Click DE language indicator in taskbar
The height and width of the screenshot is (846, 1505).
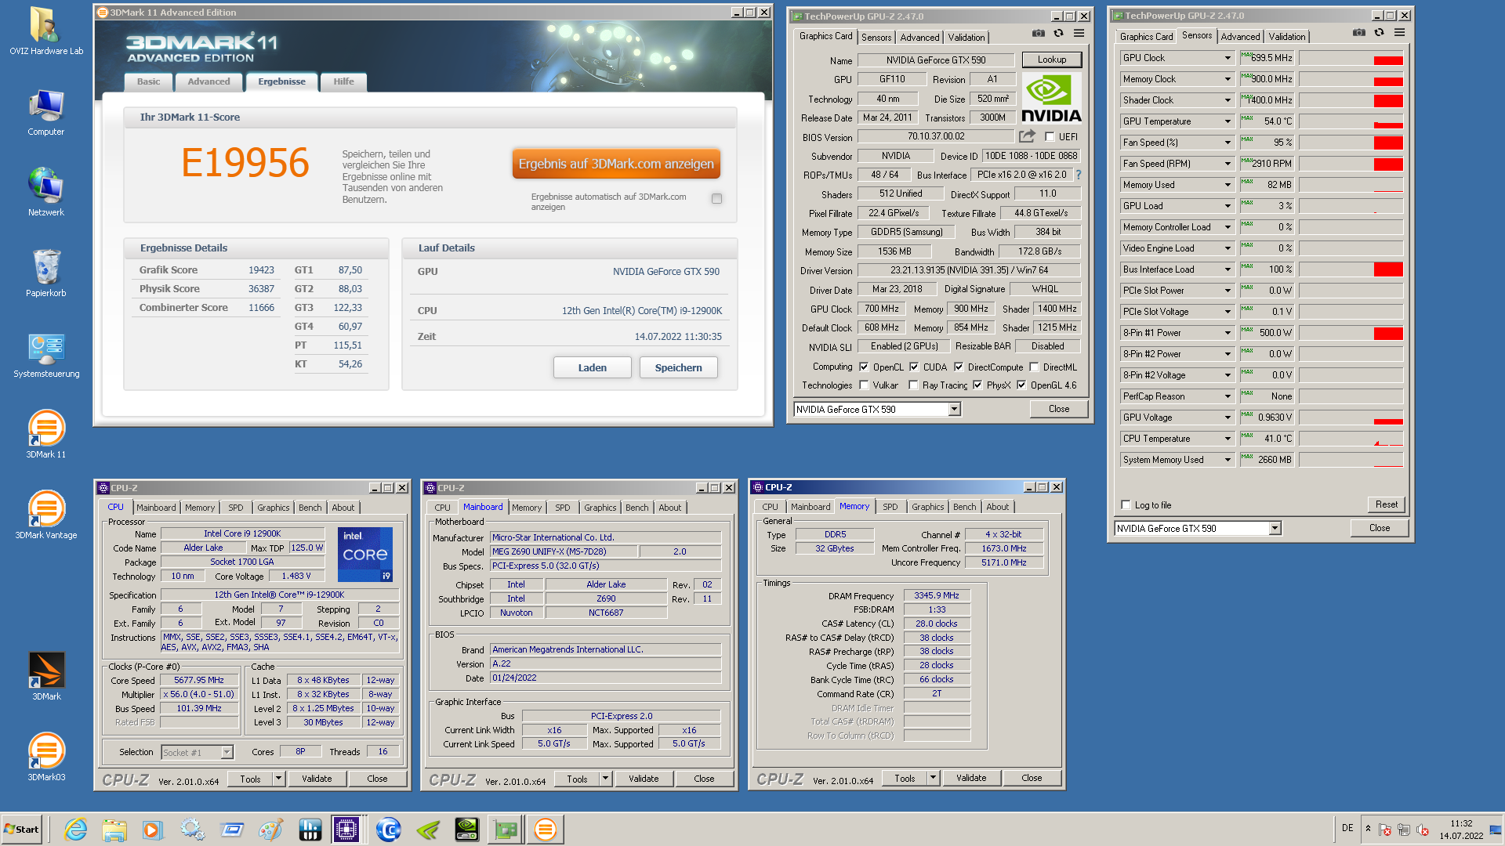1347,828
